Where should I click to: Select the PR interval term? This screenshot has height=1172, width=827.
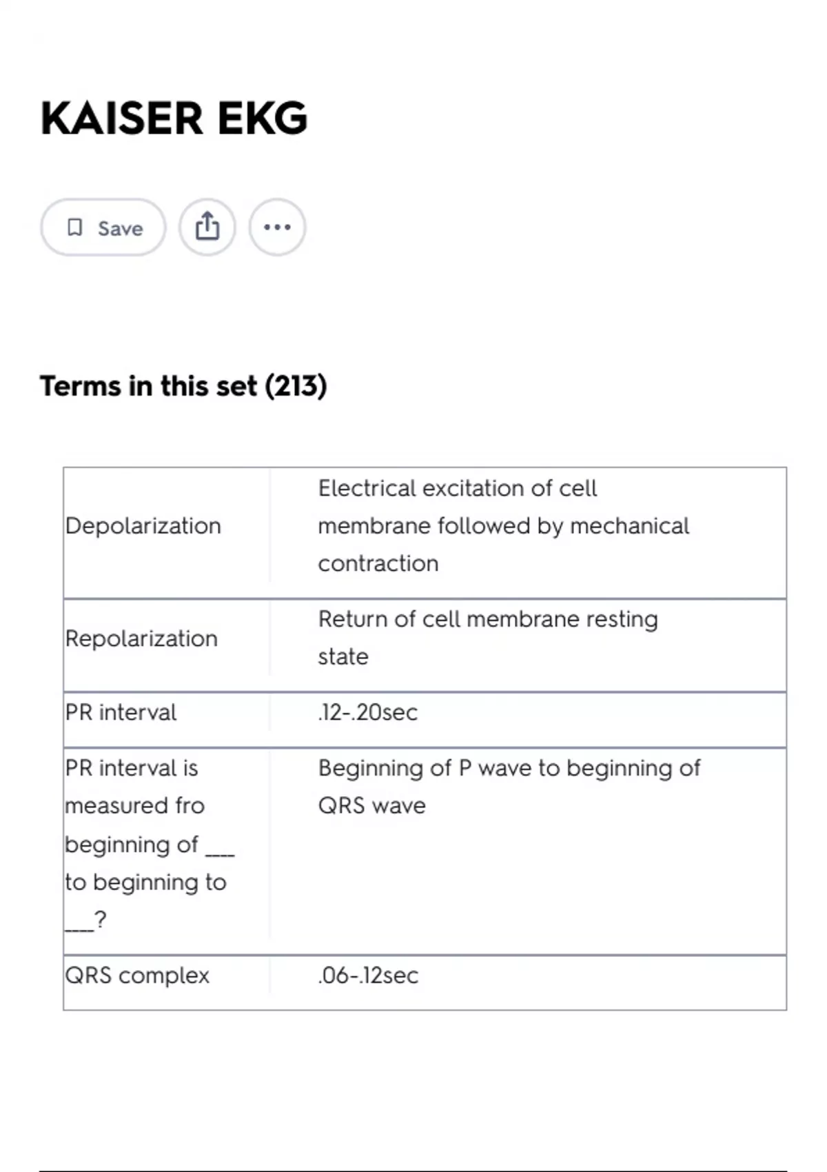click(x=120, y=712)
